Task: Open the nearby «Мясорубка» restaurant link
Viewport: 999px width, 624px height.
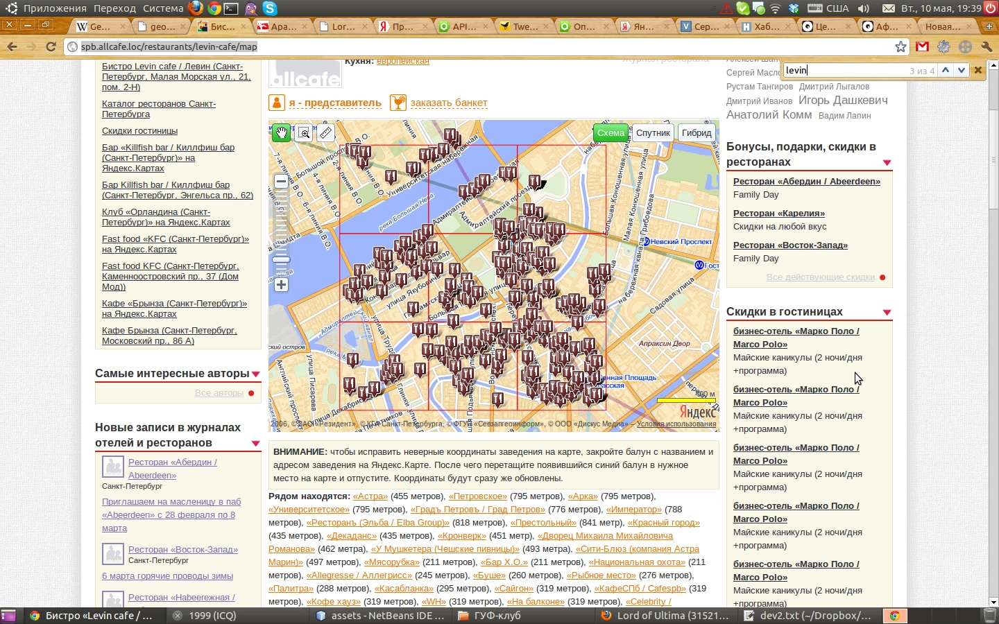Action: coord(393,562)
